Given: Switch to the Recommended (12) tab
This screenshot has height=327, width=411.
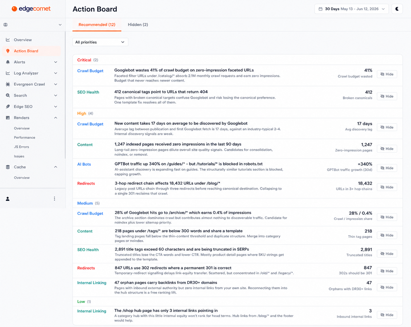Looking at the screenshot, I should pyautogui.click(x=97, y=25).
